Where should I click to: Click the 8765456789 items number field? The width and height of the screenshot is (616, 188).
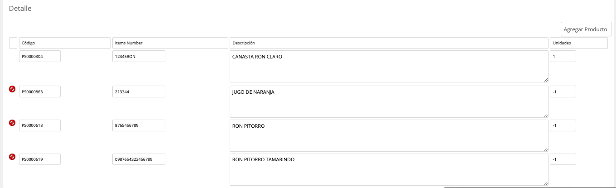pyautogui.click(x=139, y=125)
